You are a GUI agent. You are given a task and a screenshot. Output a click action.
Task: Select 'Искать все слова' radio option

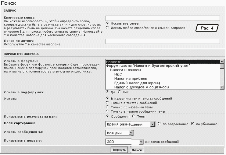(x=107, y=23)
